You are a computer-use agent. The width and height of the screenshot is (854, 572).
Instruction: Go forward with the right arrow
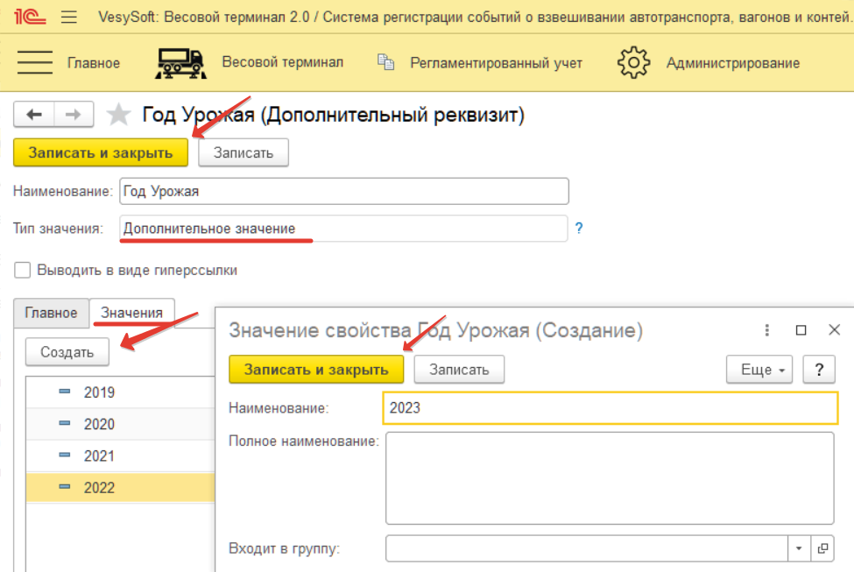coord(74,115)
